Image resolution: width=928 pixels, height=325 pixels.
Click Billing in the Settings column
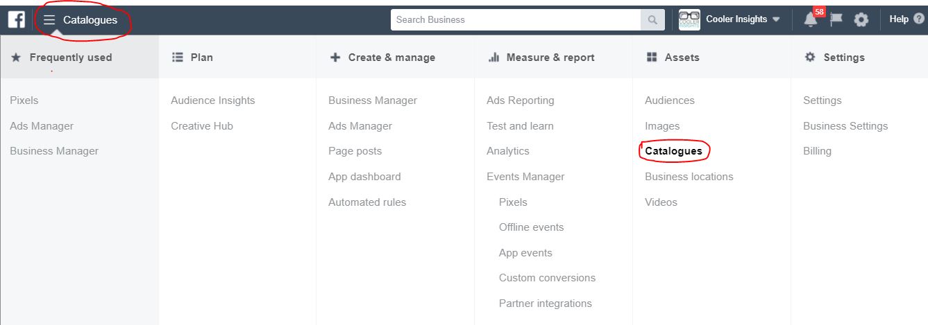[x=817, y=151]
